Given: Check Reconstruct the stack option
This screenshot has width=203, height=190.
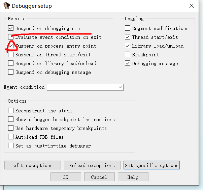Looking at the screenshot, I should click(11, 110).
